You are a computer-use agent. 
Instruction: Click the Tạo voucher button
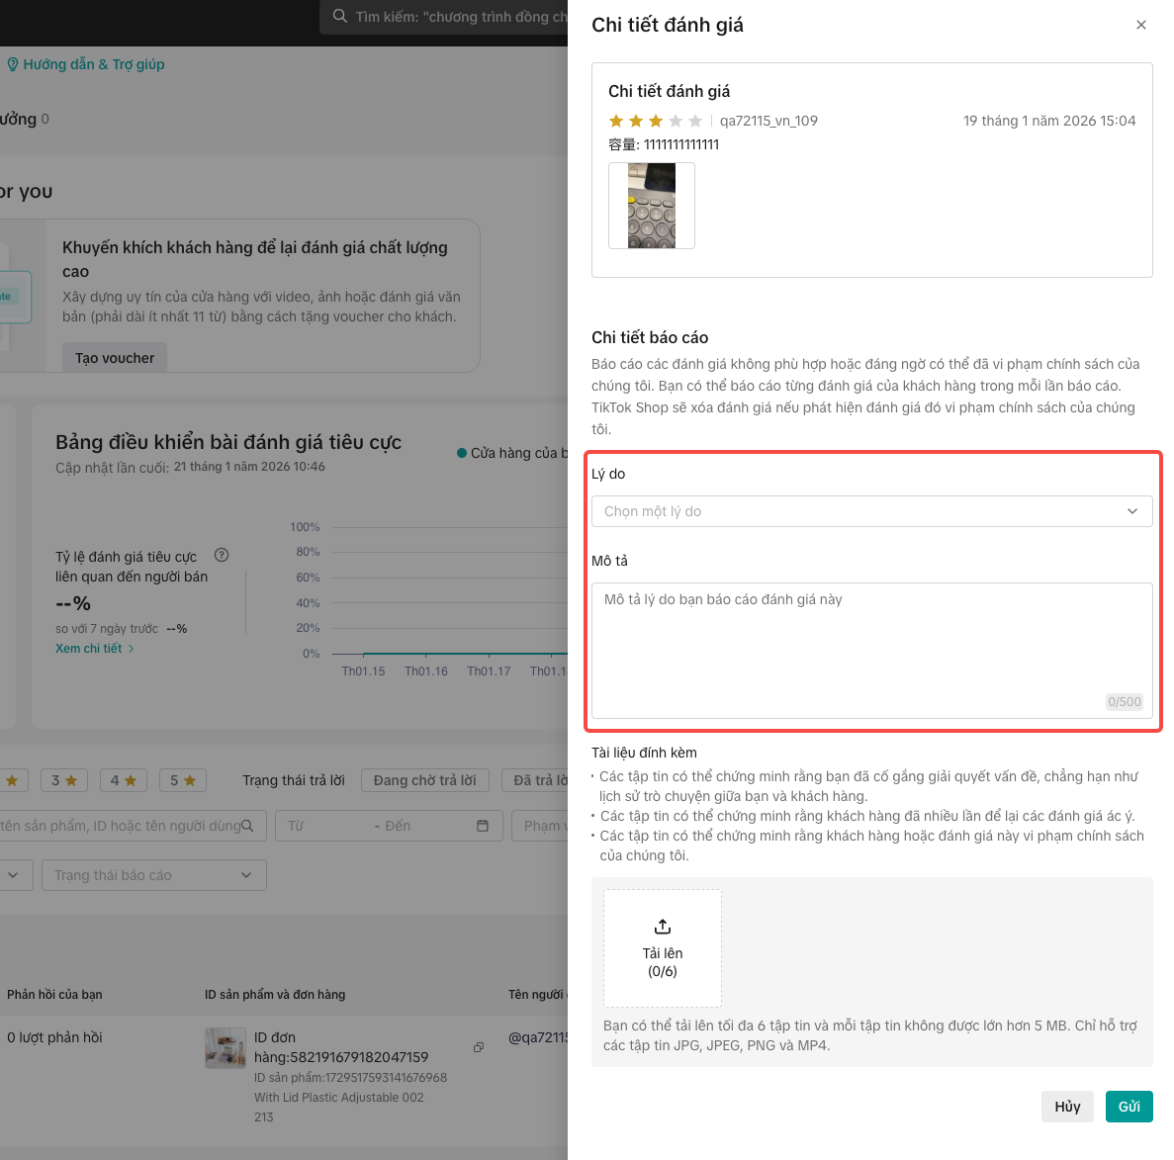115,358
